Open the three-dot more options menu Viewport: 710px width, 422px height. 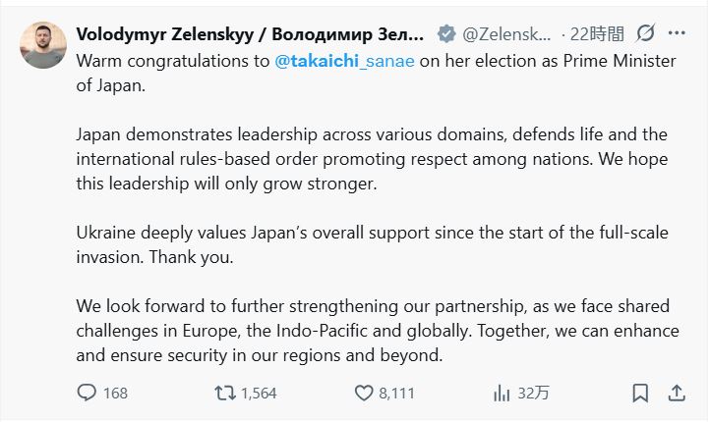[x=677, y=33]
